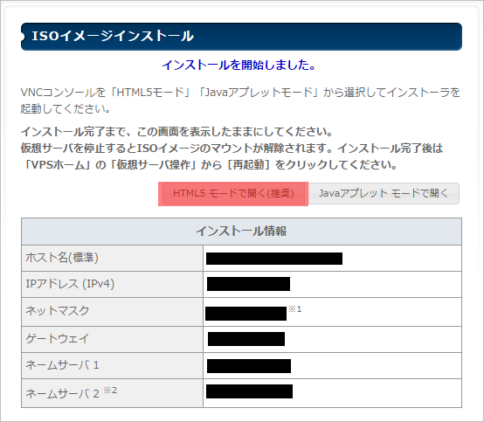Click Javaアプレット モードで開く button
Viewport: 484px width, 422px height.
coord(384,194)
